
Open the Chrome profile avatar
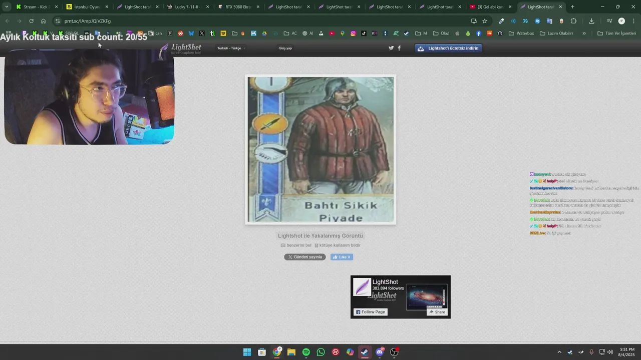point(621,21)
